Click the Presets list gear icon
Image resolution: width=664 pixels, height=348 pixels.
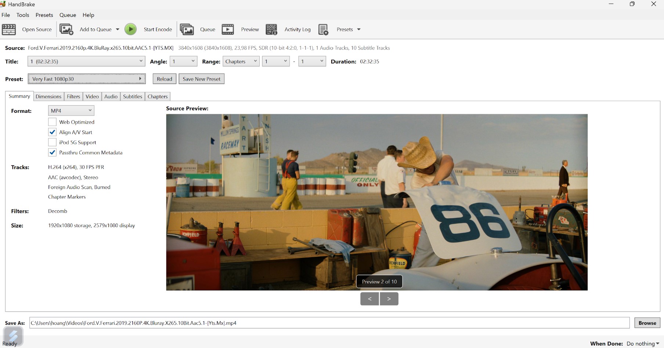[x=323, y=29]
